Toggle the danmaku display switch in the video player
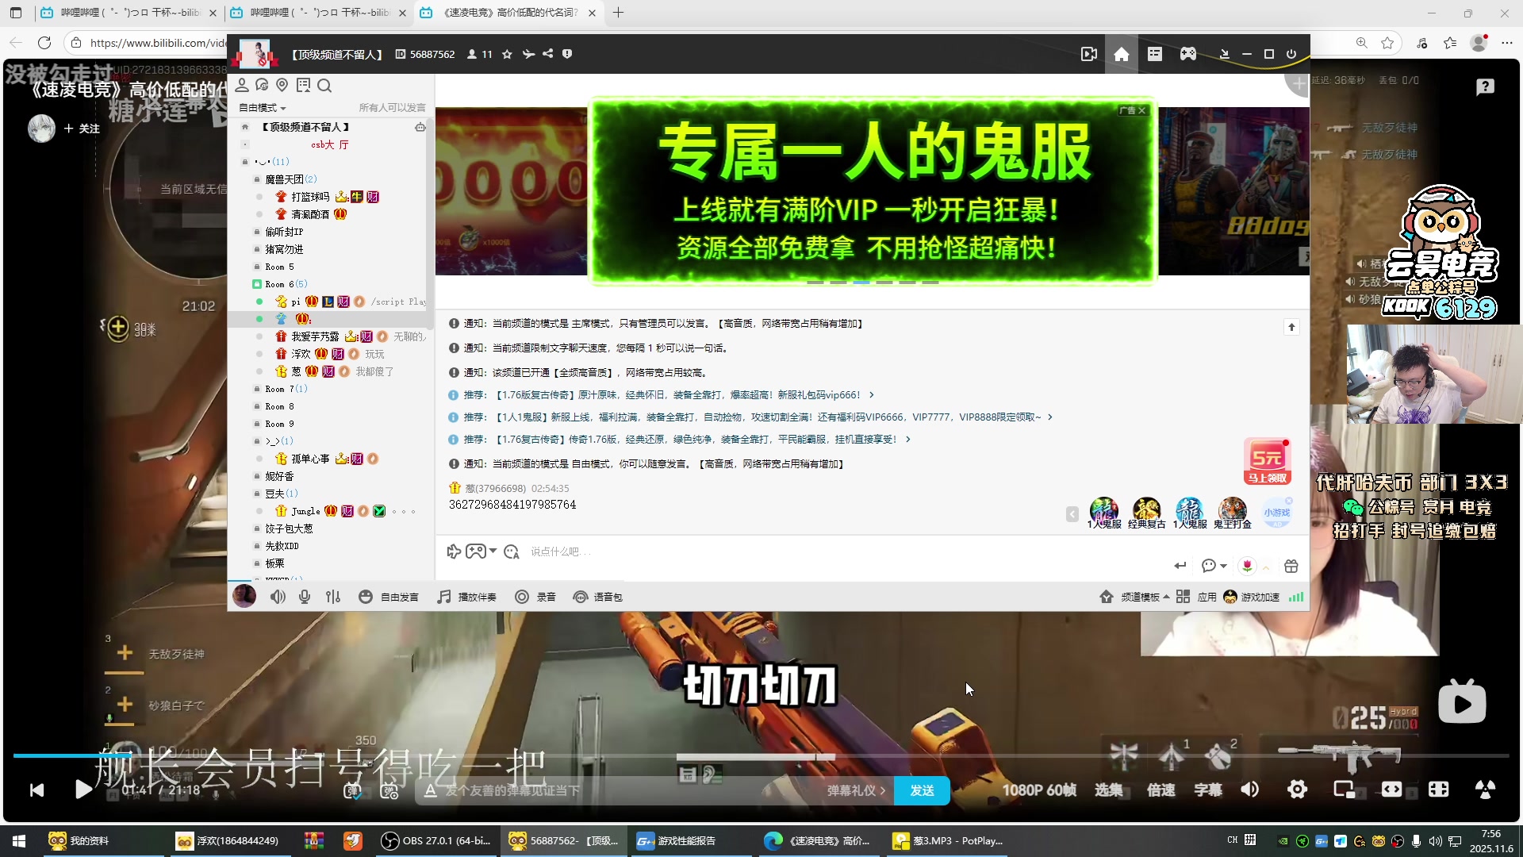Screen dimensions: 1523x857 click(x=353, y=790)
